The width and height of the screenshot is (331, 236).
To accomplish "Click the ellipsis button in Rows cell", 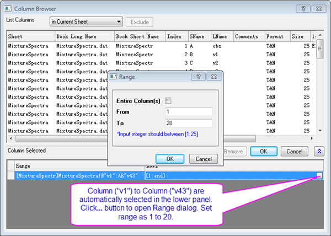I will (x=319, y=176).
